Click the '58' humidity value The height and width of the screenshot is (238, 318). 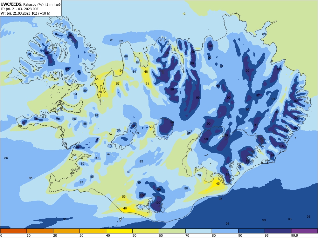click(x=151, y=127)
